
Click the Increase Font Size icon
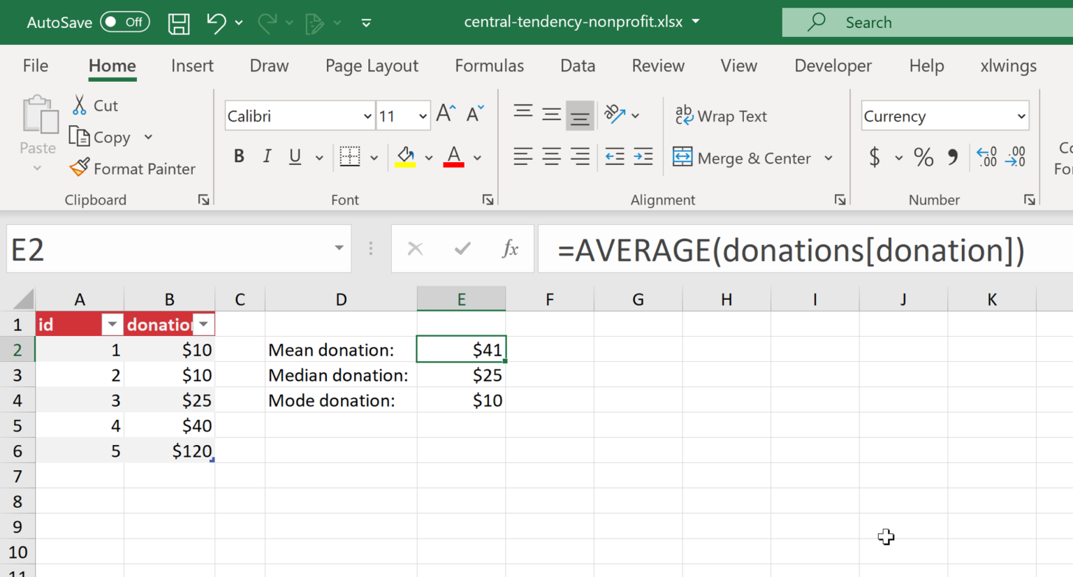point(446,114)
